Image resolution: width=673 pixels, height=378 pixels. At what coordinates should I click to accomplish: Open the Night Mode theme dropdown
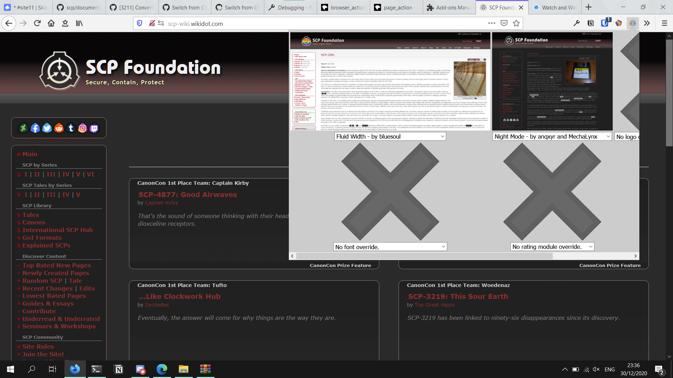click(x=552, y=136)
